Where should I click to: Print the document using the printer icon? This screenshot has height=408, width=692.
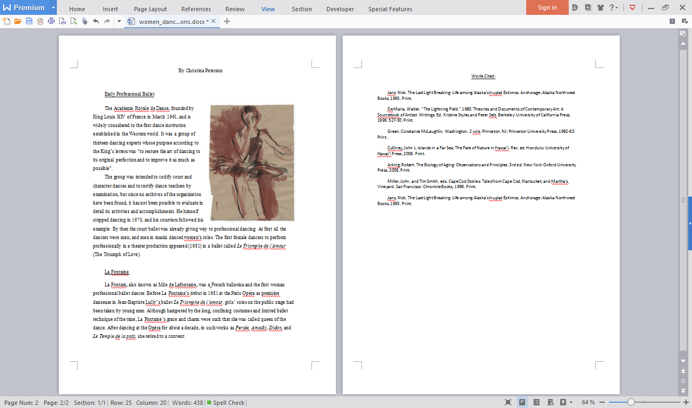coord(51,21)
